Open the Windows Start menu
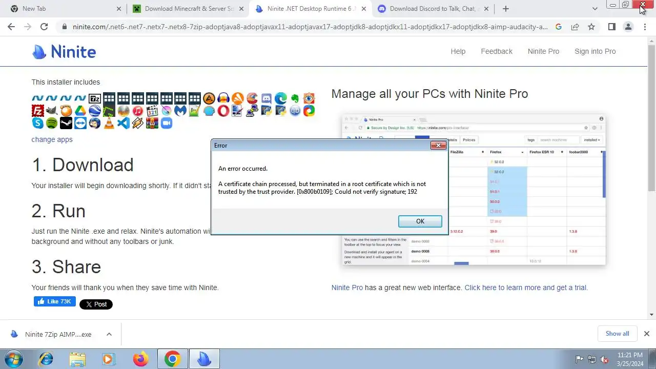 coord(14,359)
